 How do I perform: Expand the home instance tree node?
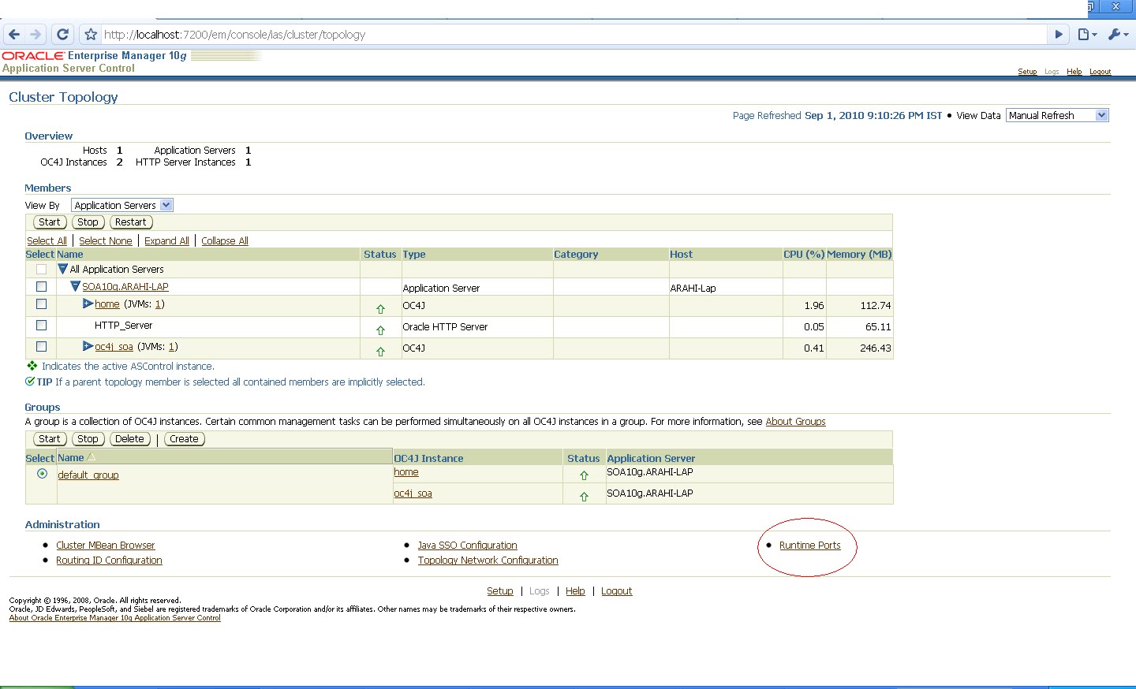(88, 304)
